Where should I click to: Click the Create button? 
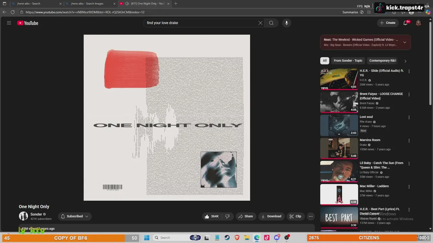point(388,23)
